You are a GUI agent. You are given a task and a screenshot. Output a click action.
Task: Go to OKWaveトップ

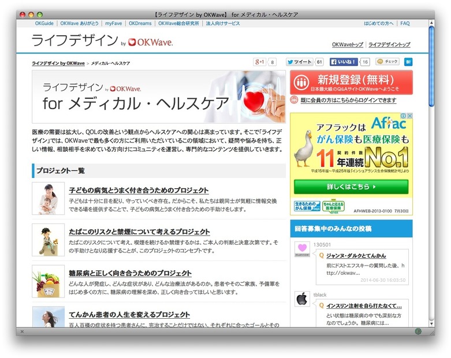point(348,44)
